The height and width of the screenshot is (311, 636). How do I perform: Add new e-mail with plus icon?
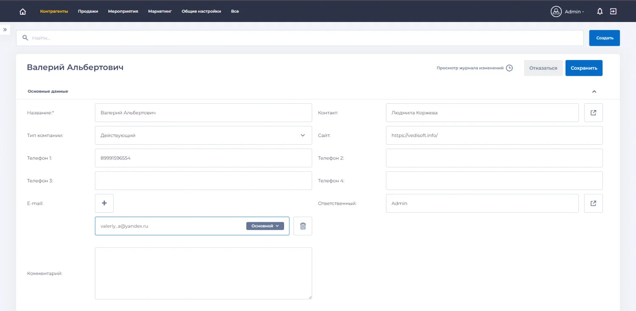click(104, 203)
